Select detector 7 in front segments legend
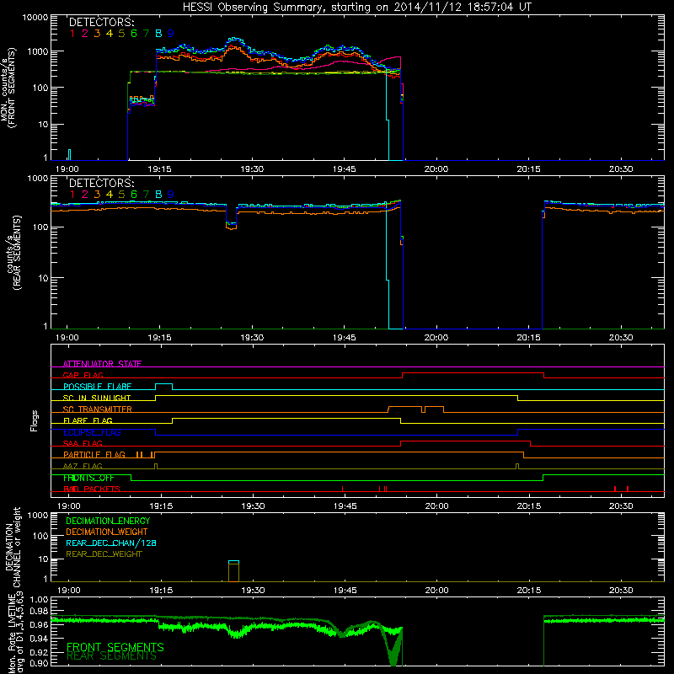 coord(146,34)
